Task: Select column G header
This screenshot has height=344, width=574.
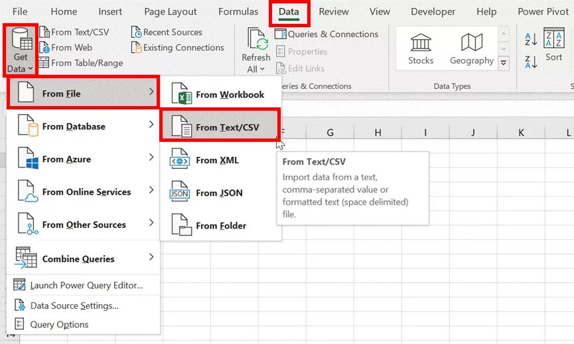Action: (330, 133)
